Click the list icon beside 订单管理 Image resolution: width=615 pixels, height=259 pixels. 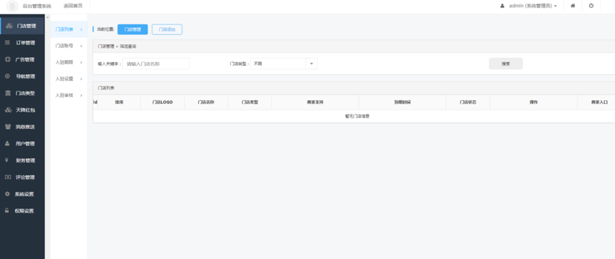pos(8,43)
